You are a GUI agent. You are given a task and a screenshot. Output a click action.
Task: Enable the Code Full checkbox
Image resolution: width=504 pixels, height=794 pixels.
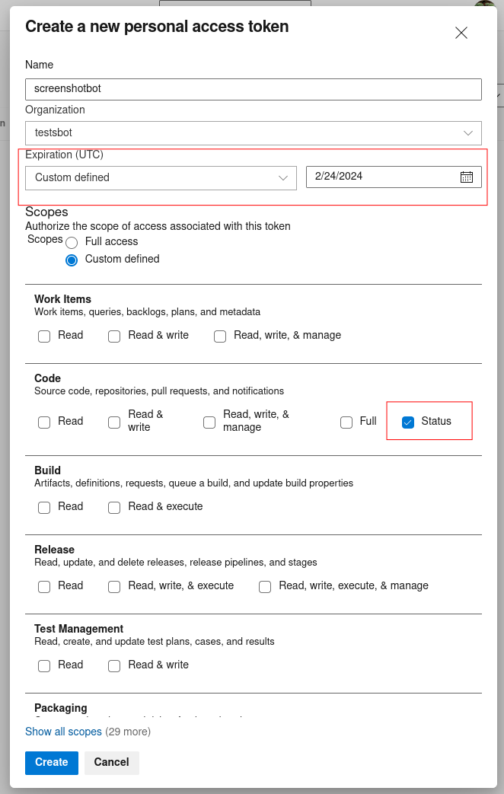pyautogui.click(x=346, y=422)
